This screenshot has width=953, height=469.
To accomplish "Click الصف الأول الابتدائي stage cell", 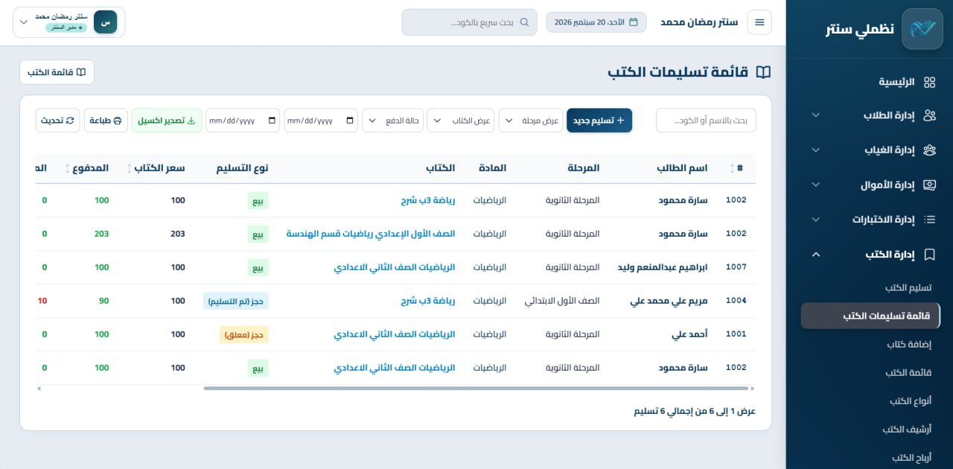I will pyautogui.click(x=562, y=301).
